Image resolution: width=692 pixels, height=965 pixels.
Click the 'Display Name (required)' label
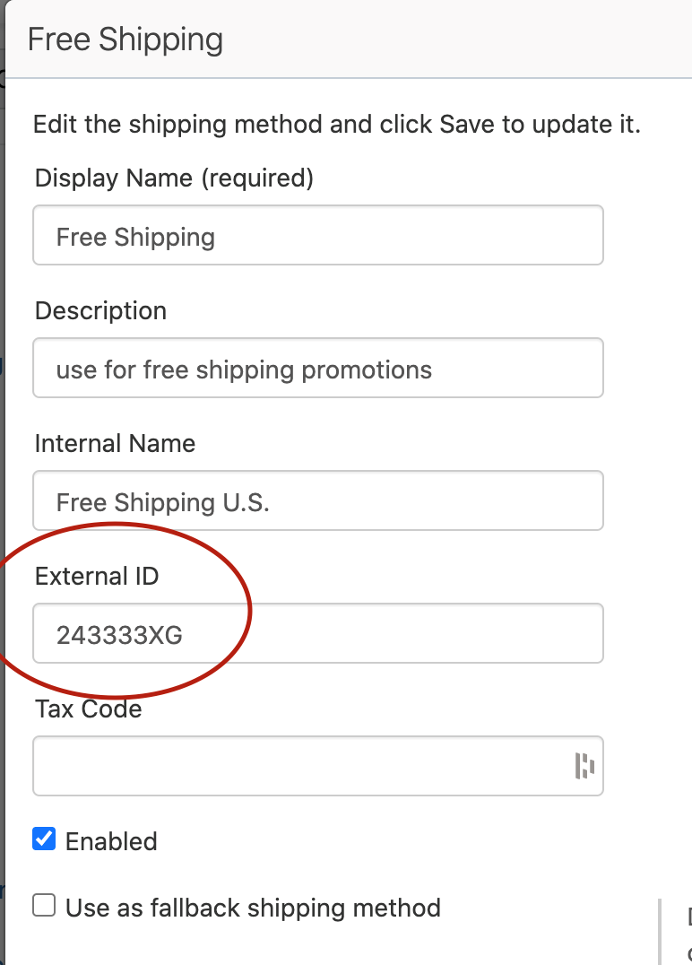[174, 178]
